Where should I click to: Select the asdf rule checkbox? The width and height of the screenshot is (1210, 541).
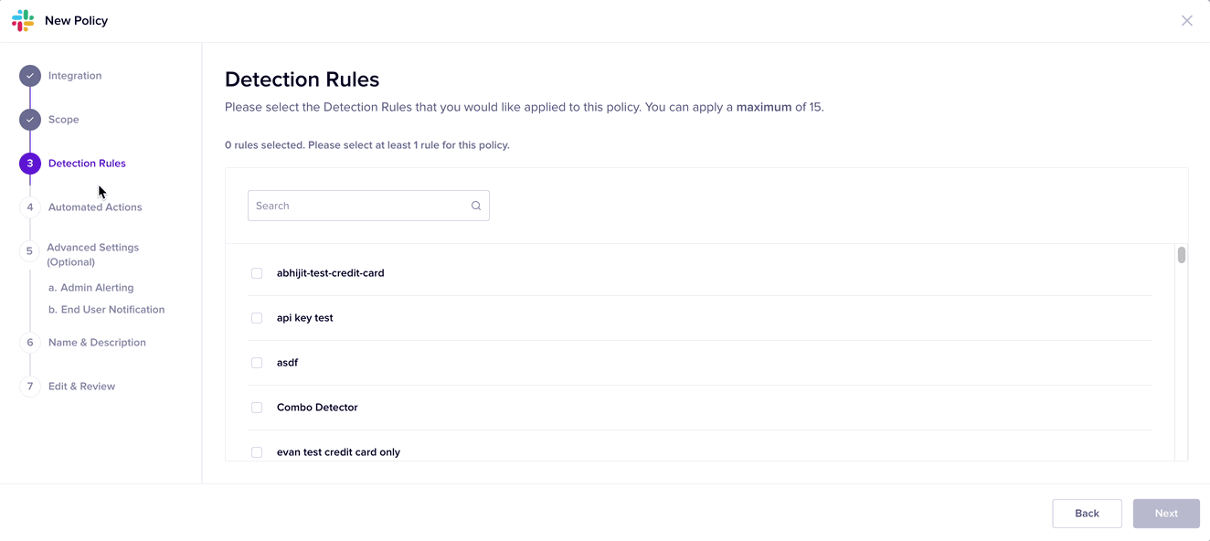pos(257,363)
